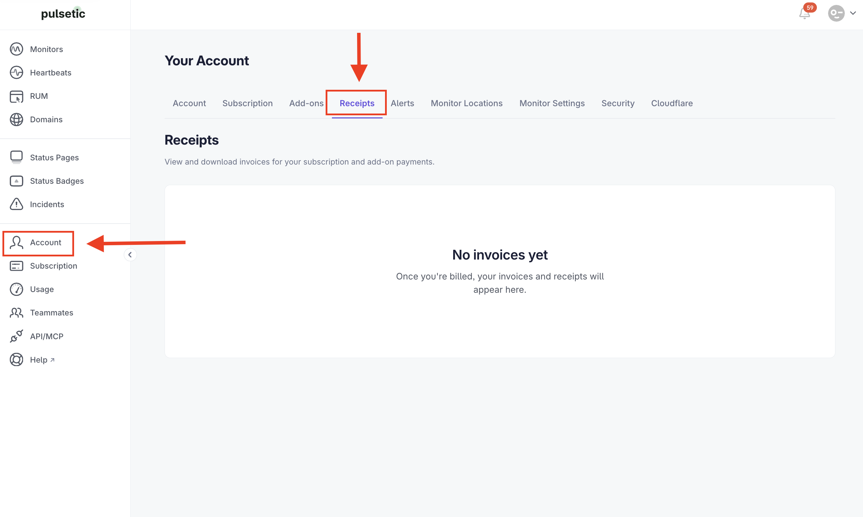Switch to the Subscription tab
Viewport: 863px width, 517px height.
247,103
